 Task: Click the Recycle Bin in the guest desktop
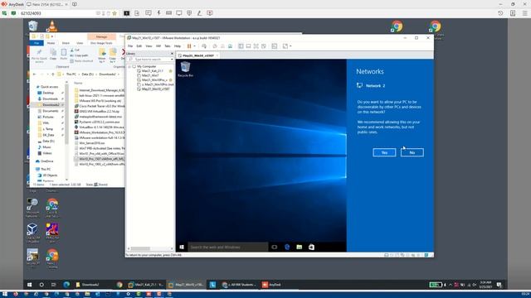coord(185,70)
